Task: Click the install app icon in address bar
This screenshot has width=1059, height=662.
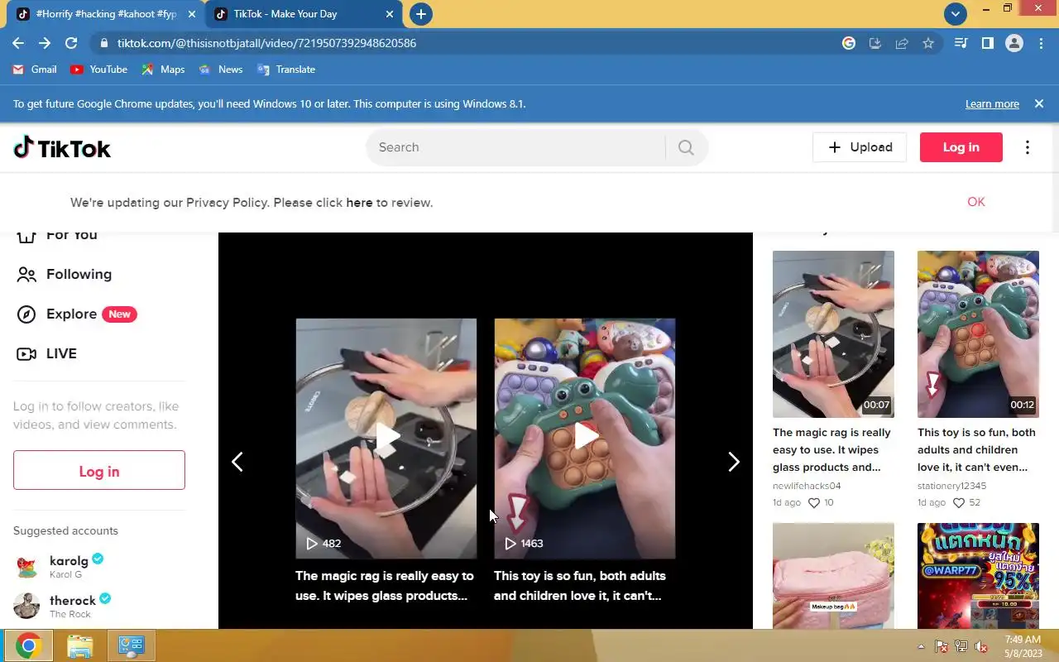Action: coord(875,43)
